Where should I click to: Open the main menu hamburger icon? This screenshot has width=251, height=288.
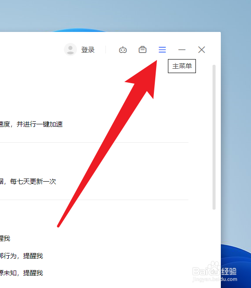(162, 49)
